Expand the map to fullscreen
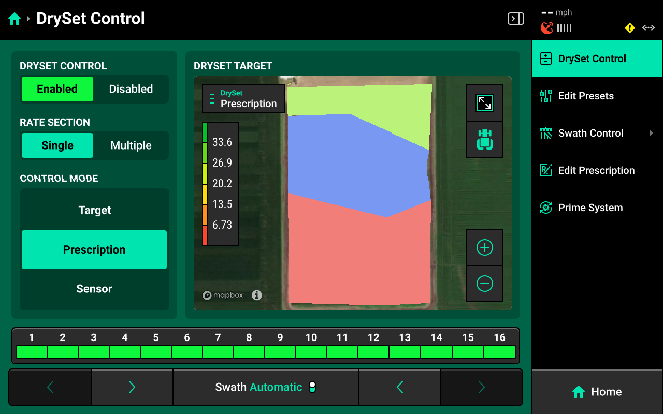The width and height of the screenshot is (663, 414). coord(484,103)
